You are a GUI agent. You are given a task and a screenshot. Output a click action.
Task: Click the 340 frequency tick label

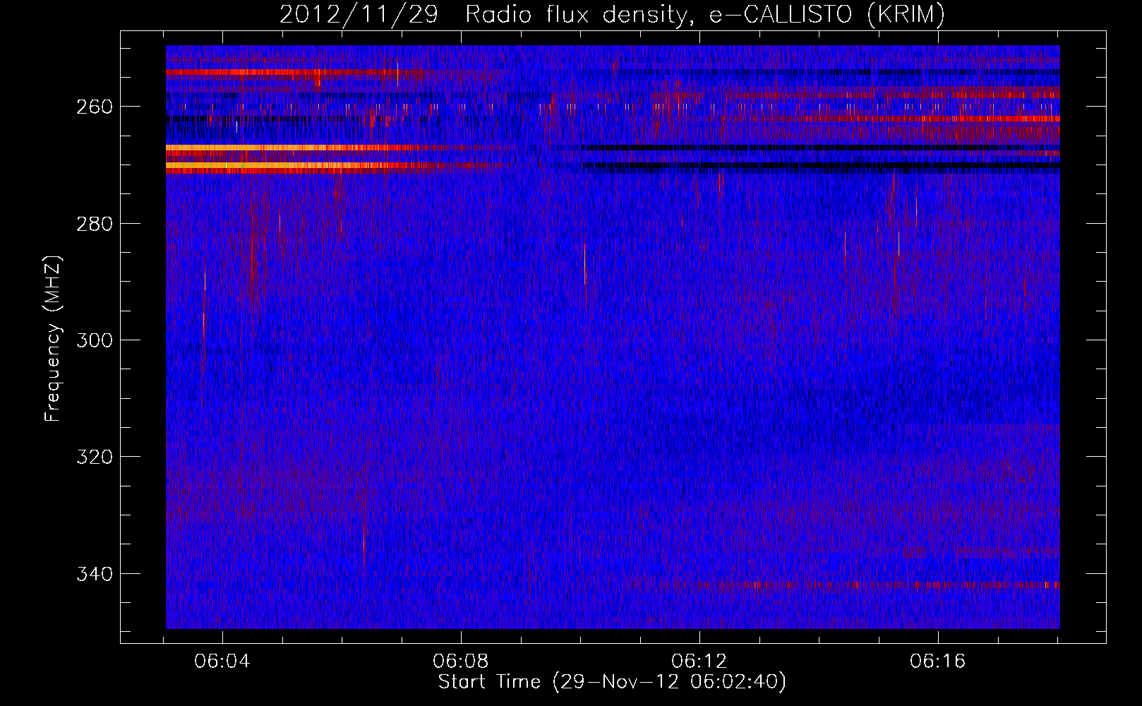click(94, 574)
